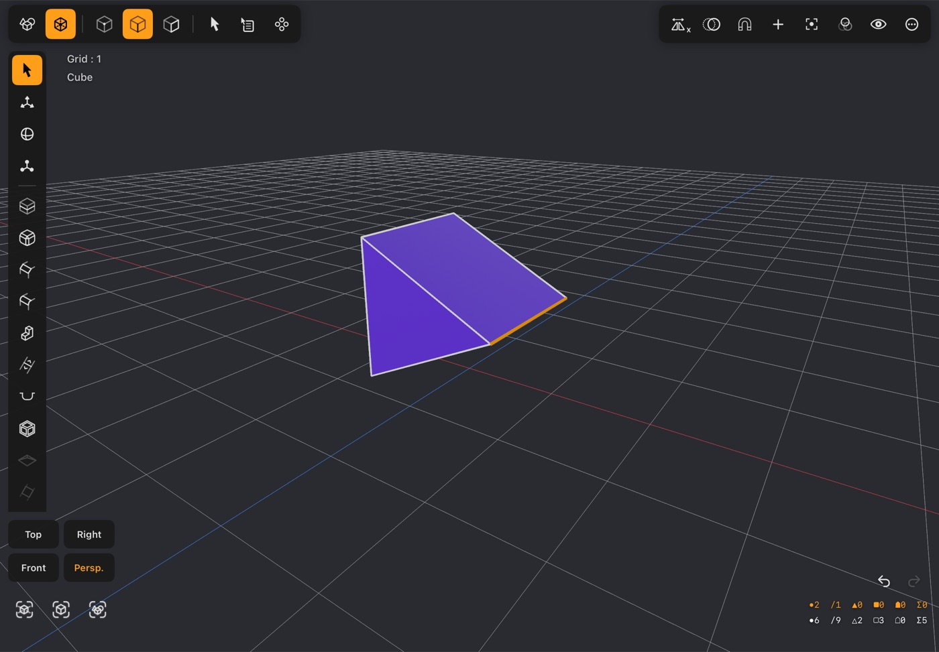Screen dimensions: 939x652
Task: Click the orange highlighted edge on the model
Action: [529, 321]
